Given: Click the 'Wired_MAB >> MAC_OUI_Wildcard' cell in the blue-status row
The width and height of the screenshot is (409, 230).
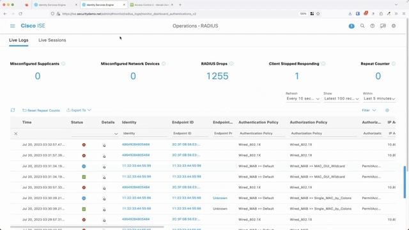Looking at the screenshot, I should point(317,166).
